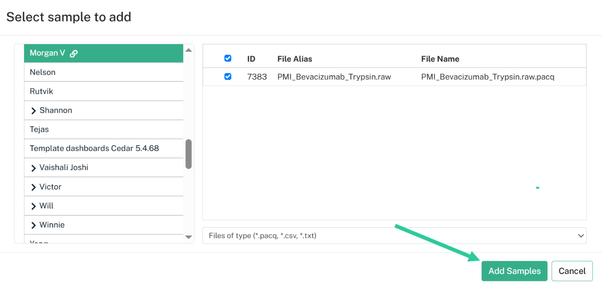Viewport: 602px width, 288px height.
Task: Click the link icon beside Morgan V
Action: (74, 53)
